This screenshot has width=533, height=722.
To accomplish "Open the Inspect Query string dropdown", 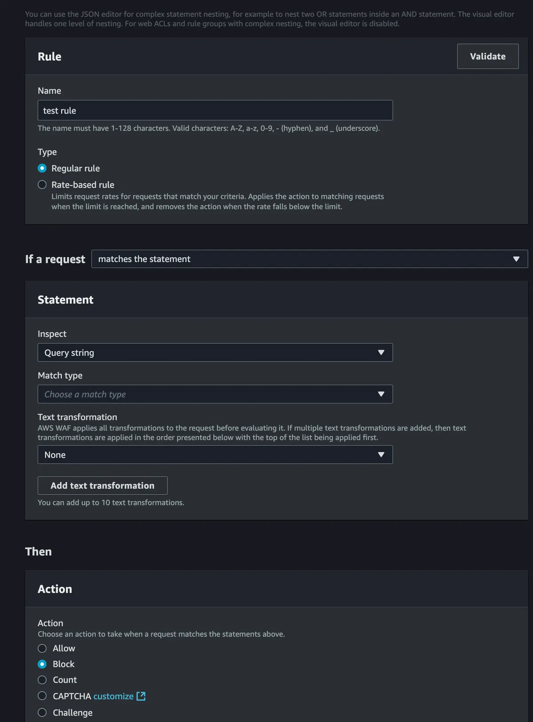I will (209, 352).
